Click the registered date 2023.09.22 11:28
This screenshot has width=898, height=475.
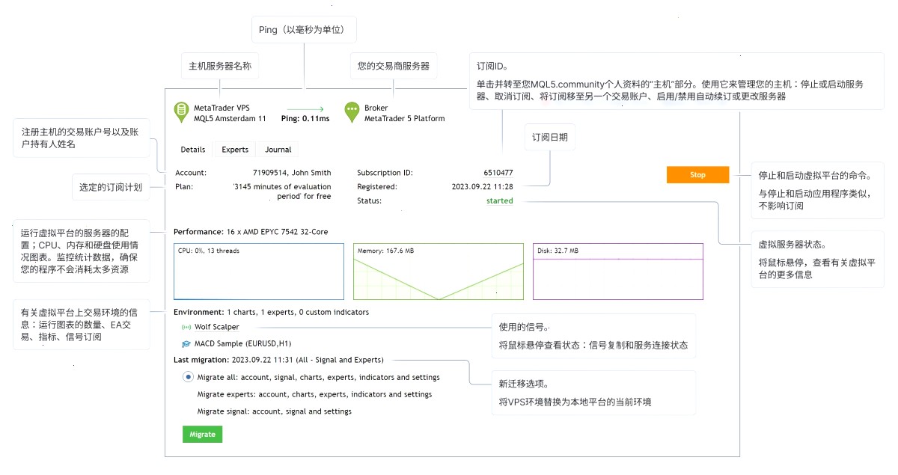click(x=483, y=186)
